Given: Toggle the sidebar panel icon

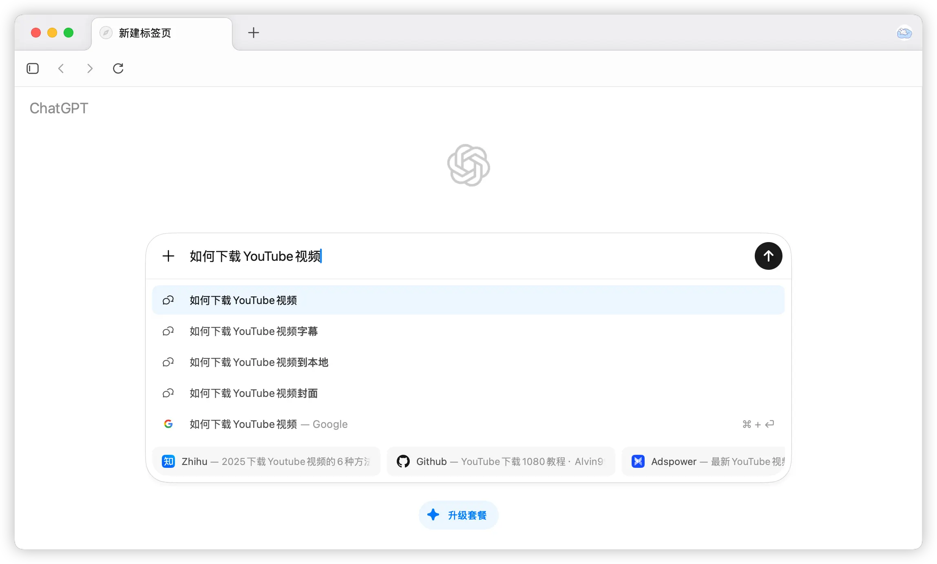Looking at the screenshot, I should [33, 68].
